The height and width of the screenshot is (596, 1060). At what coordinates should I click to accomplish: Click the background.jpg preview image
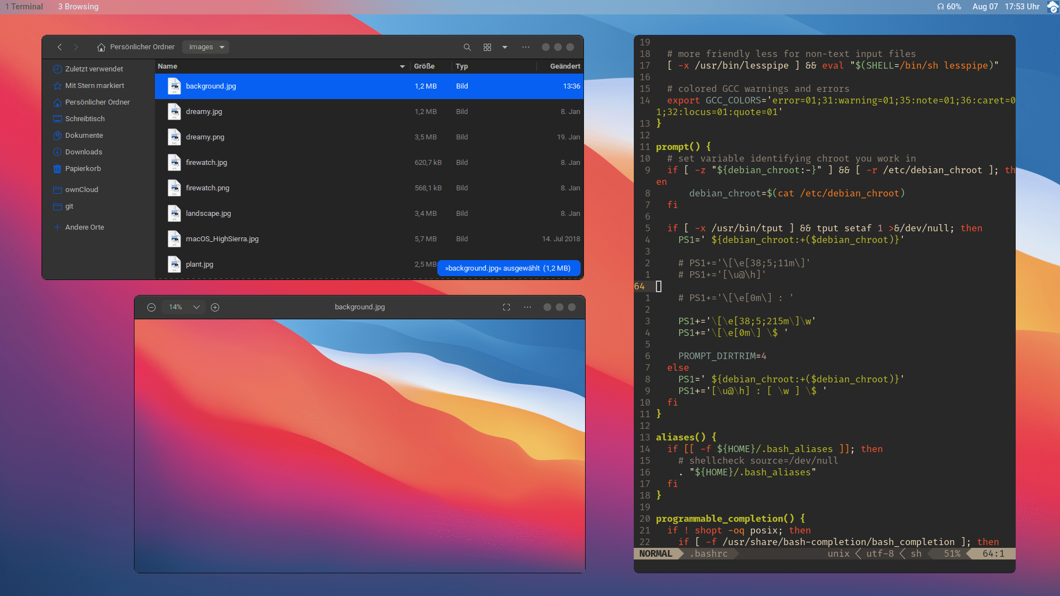pyautogui.click(x=360, y=445)
